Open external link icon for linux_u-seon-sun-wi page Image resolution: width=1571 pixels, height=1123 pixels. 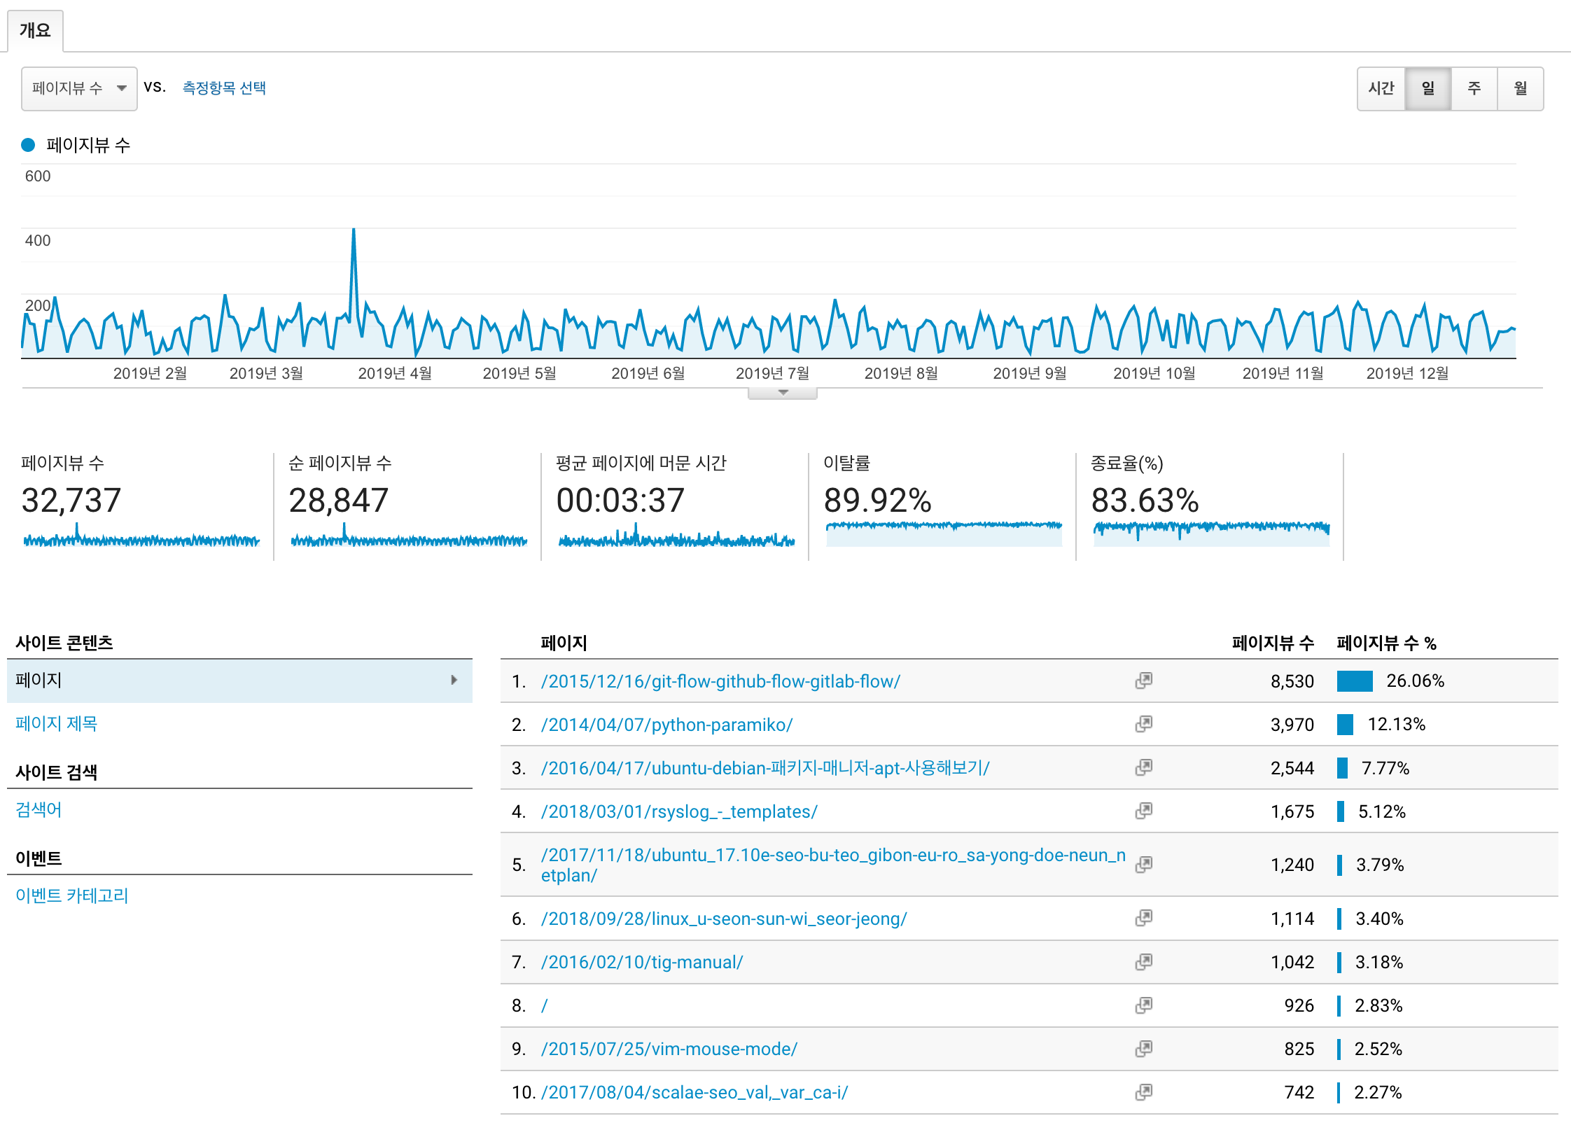click(1144, 918)
